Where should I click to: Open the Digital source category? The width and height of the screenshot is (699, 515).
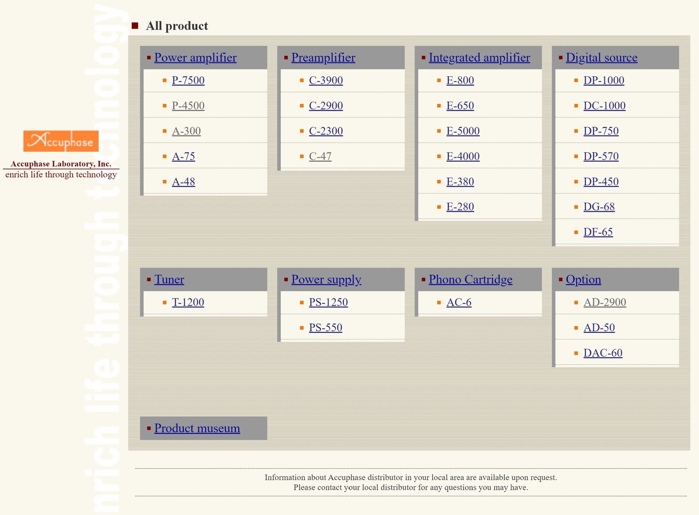pyautogui.click(x=602, y=58)
